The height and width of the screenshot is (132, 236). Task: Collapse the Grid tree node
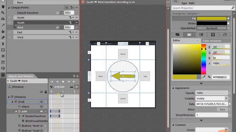(x=12, y=102)
